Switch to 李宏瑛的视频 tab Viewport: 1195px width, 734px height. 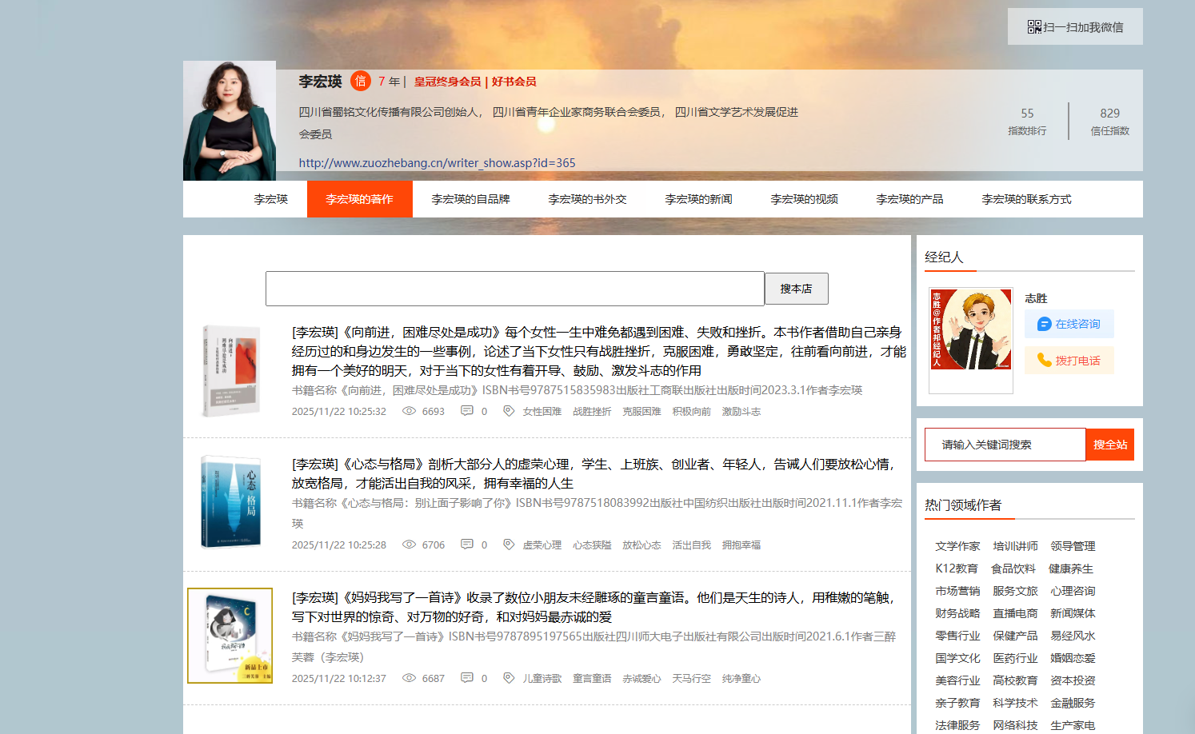point(804,199)
